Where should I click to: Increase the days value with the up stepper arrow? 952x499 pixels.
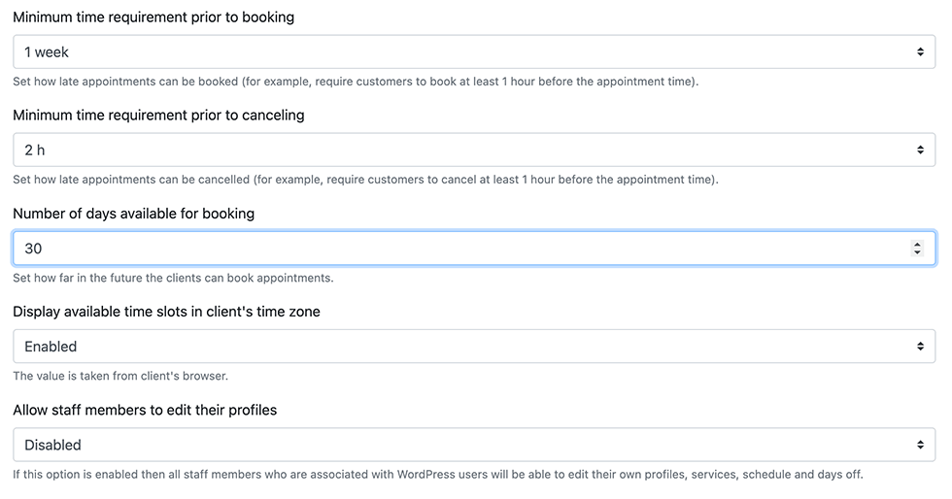click(917, 244)
